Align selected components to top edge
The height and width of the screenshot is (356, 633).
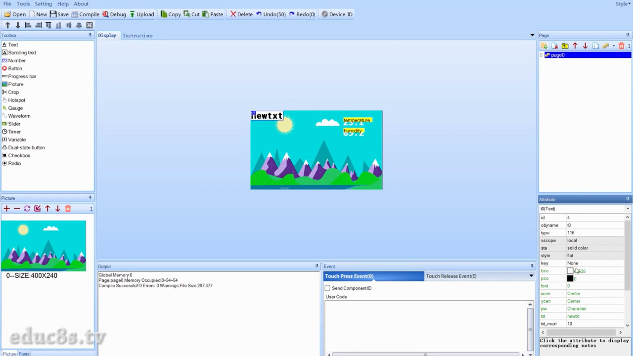pyautogui.click(x=48, y=25)
